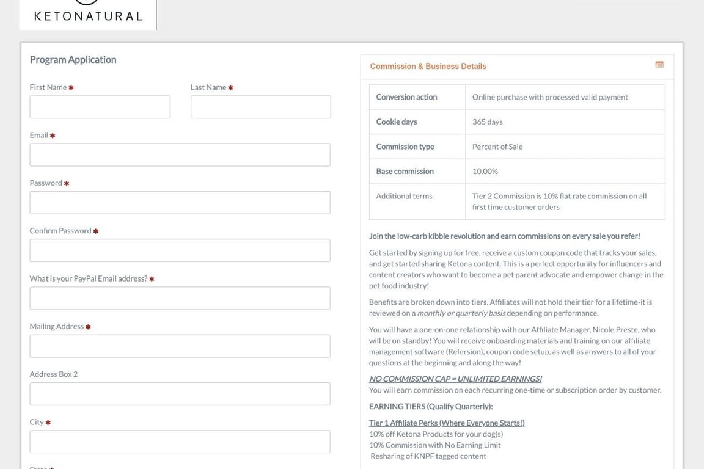This screenshot has width=704, height=469.
Task: Click the Program Application heading
Action: (x=73, y=59)
